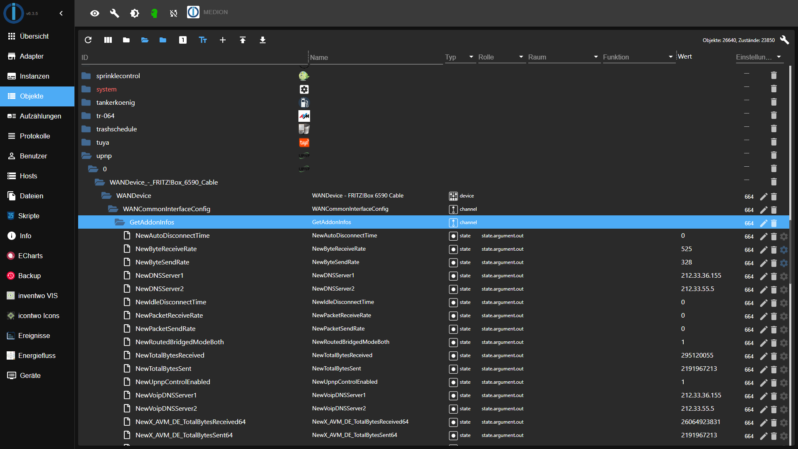
Task: Click the blue folder states view icon
Action: 163,40
